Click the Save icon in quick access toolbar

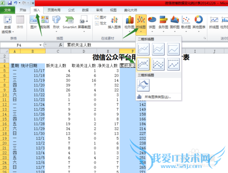(10, 3)
